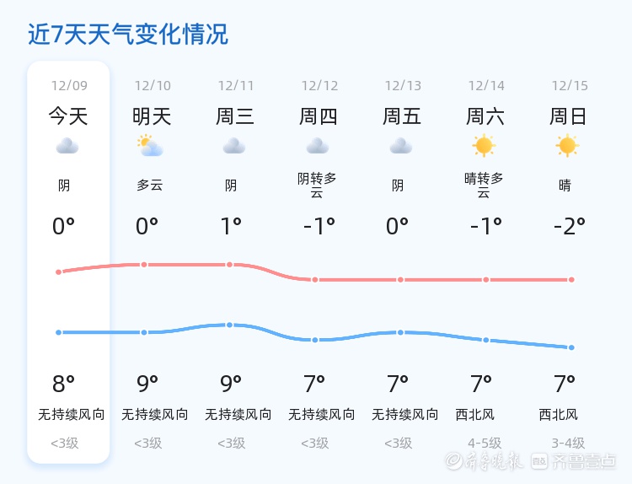The height and width of the screenshot is (484, 632).
Task: Click the 晴转多云 condition text
Action: point(484,186)
